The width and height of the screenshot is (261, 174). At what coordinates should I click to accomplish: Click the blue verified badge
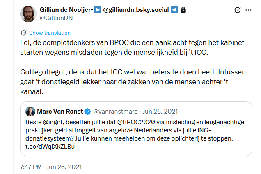click(x=87, y=111)
